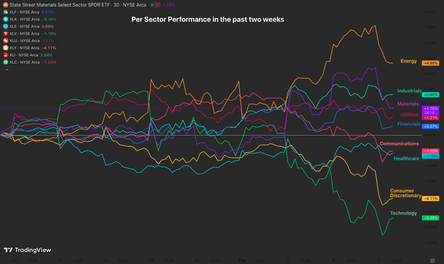Click the Feb label on the time axis
444x264 pixels.
coord(242,261)
